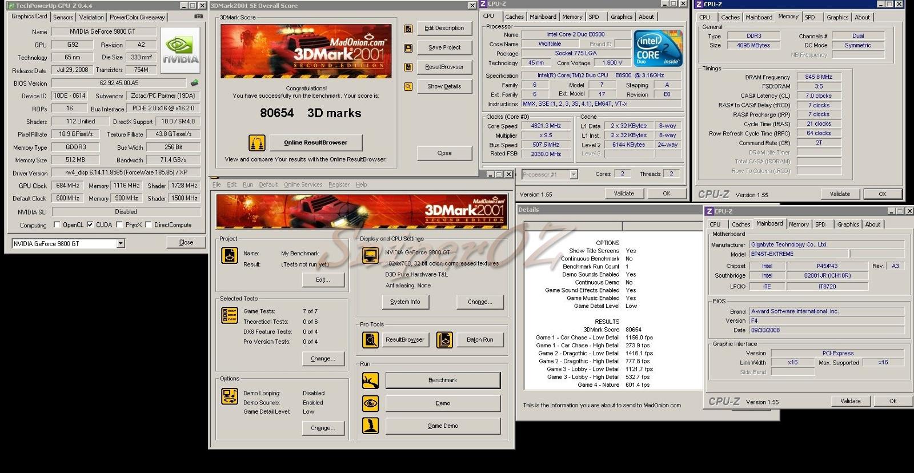Click the Save Project disk icon
Image resolution: width=914 pixels, height=473 pixels.
[x=408, y=48]
